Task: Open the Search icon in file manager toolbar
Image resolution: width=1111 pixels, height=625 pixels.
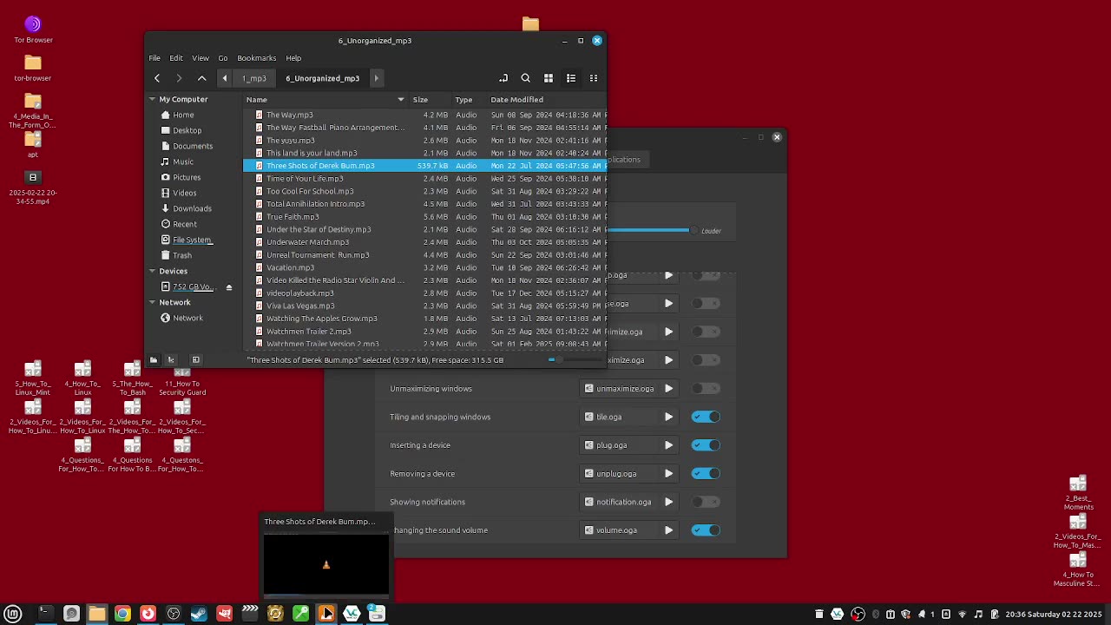Action: tap(525, 78)
